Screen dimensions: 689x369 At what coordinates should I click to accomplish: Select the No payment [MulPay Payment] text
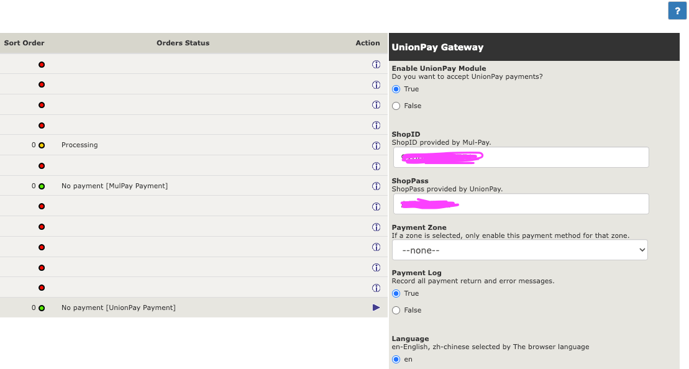pyautogui.click(x=115, y=186)
